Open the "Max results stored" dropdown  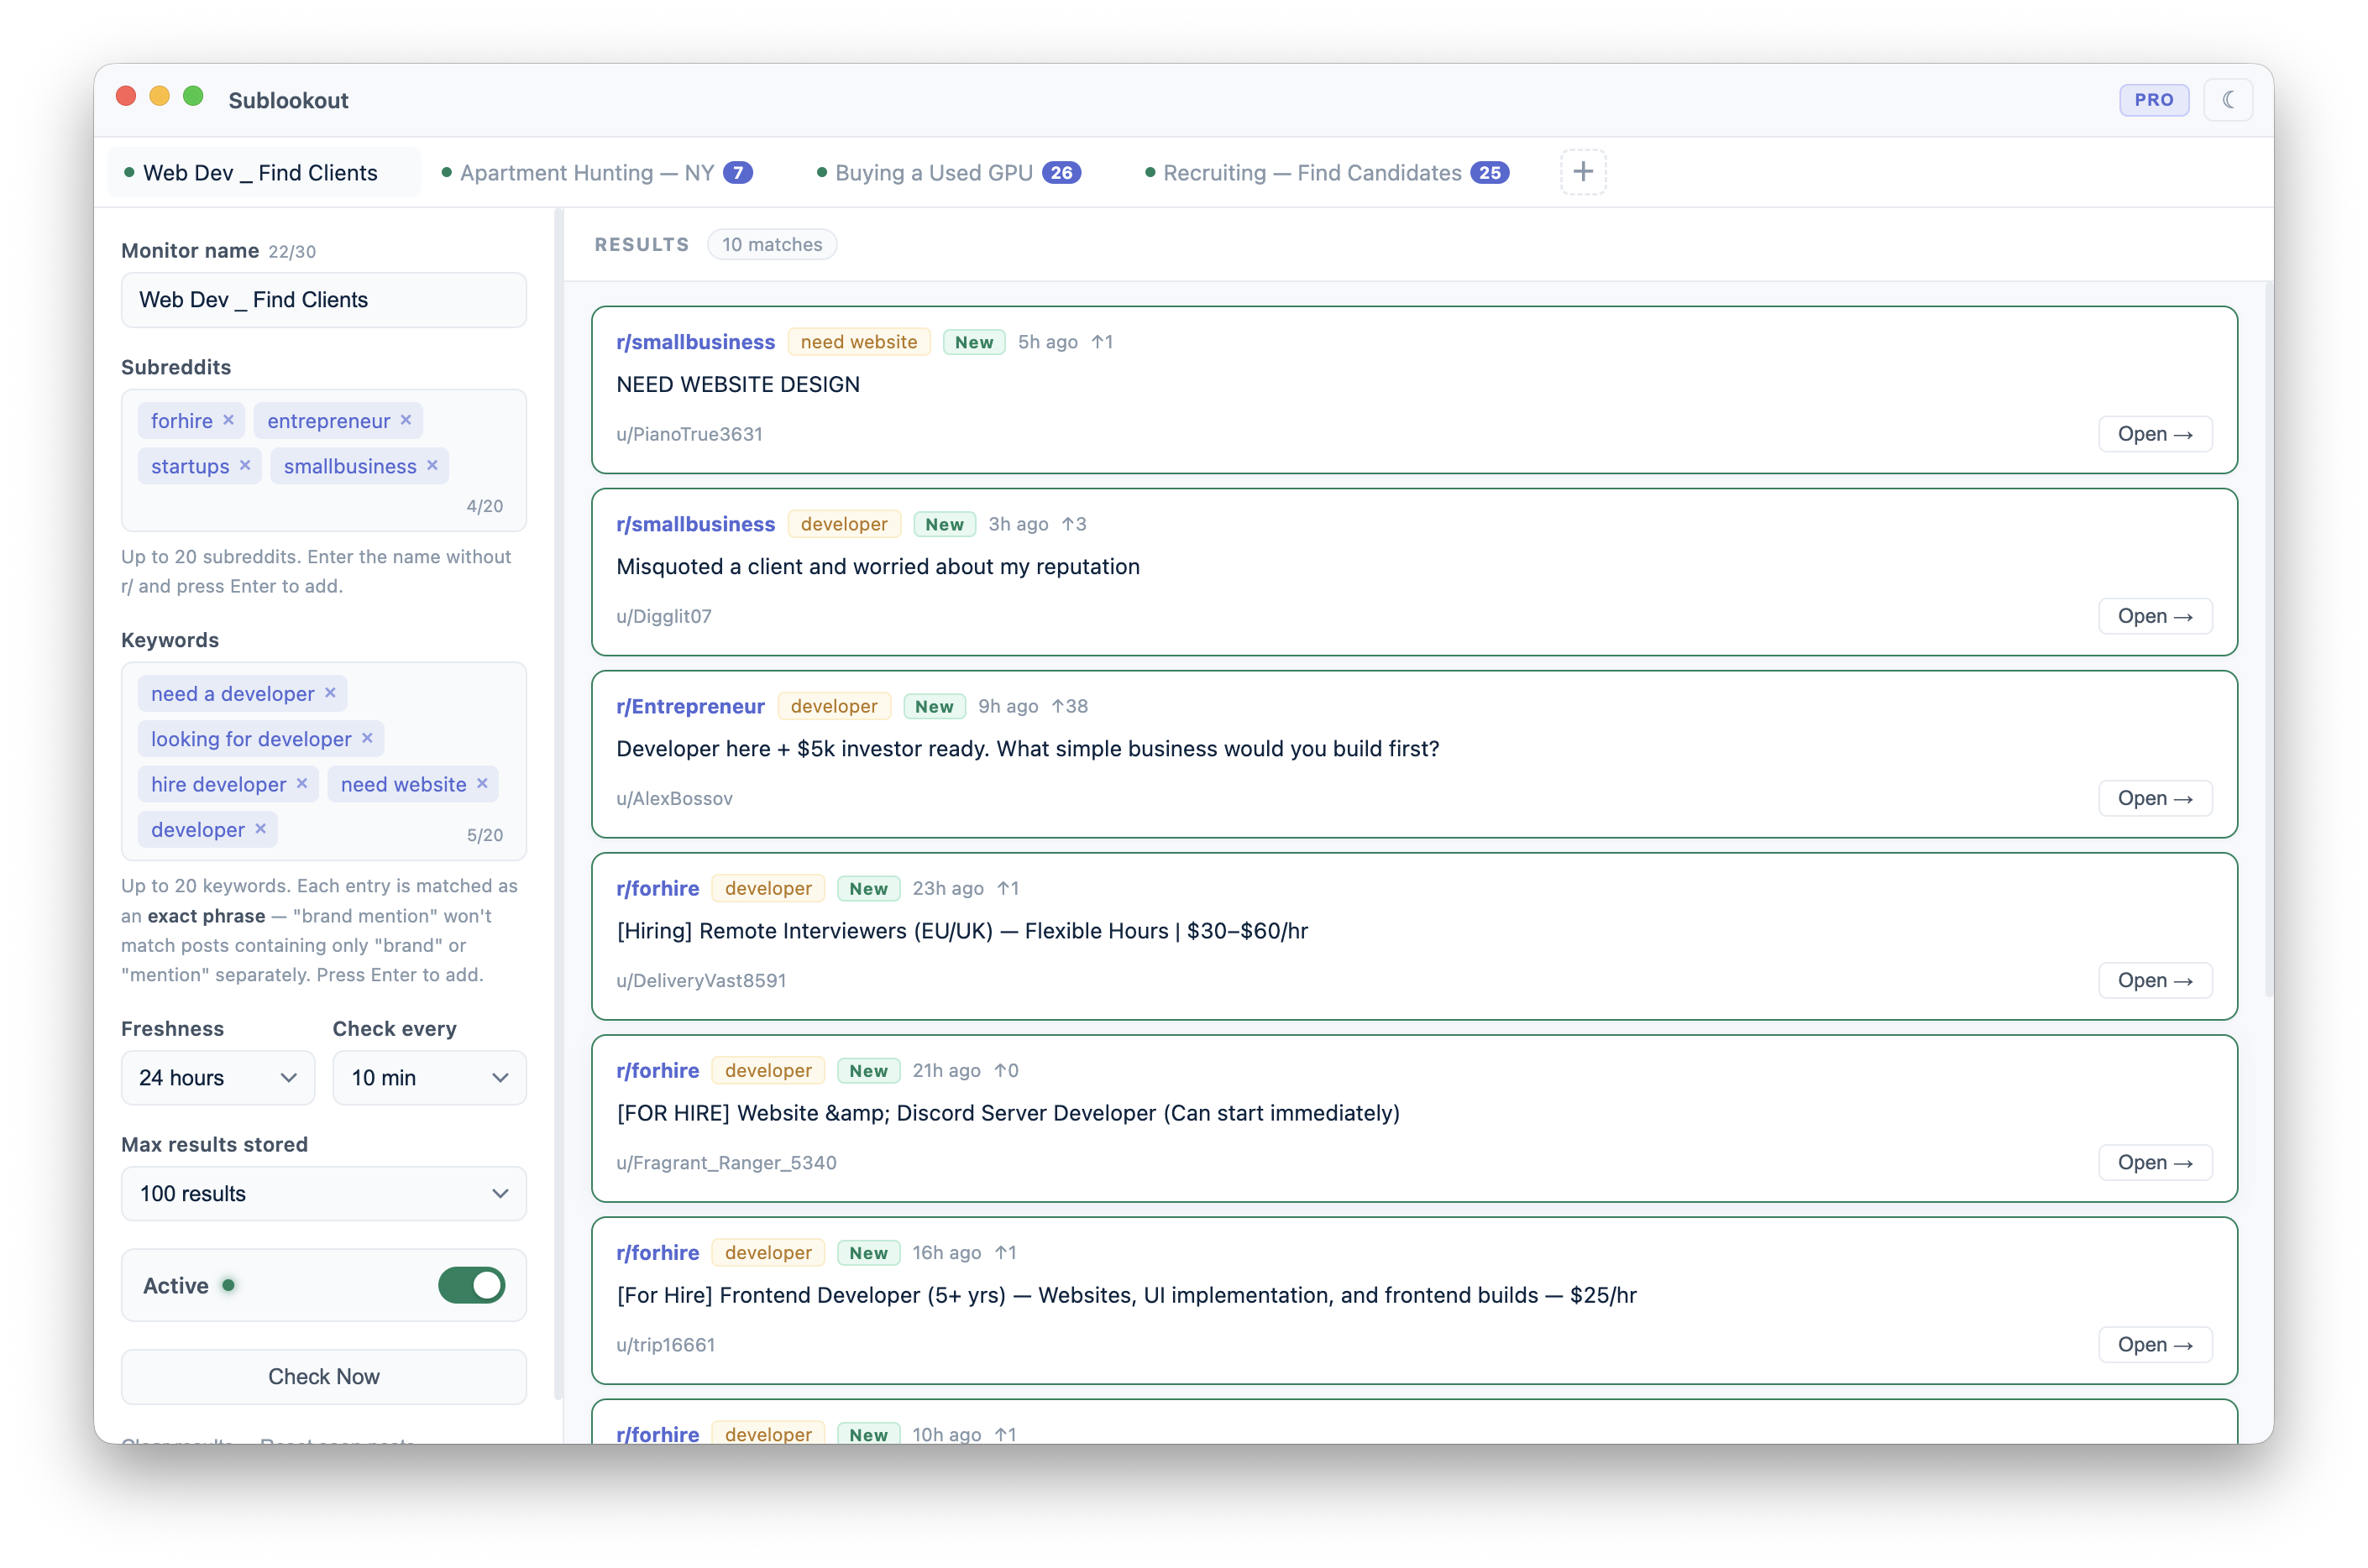[323, 1193]
